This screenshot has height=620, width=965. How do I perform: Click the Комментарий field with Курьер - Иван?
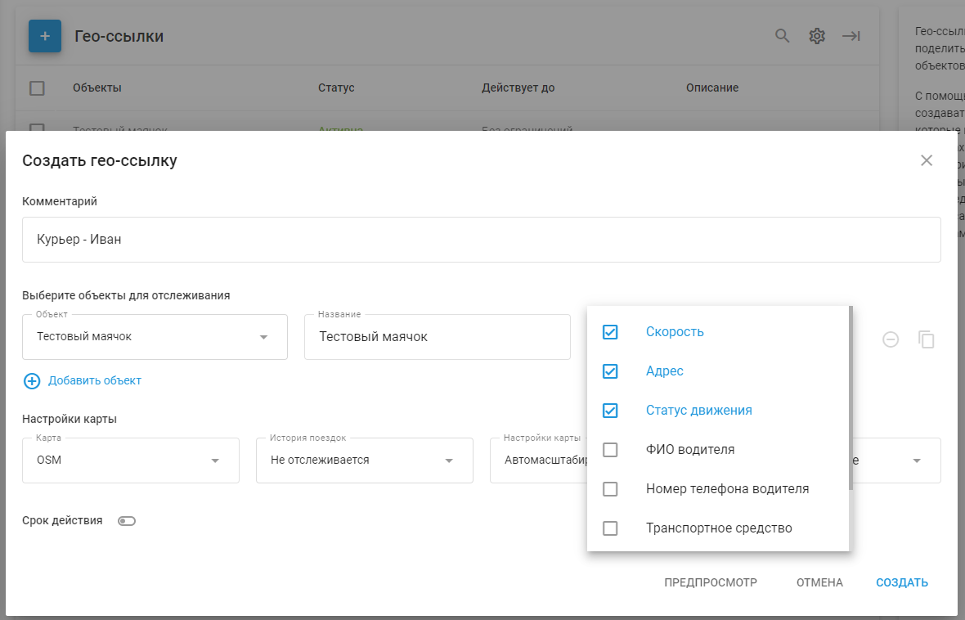tap(481, 240)
